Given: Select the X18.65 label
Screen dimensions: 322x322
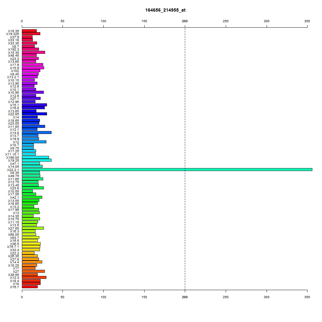Looking at the screenshot, I should click(x=14, y=120).
